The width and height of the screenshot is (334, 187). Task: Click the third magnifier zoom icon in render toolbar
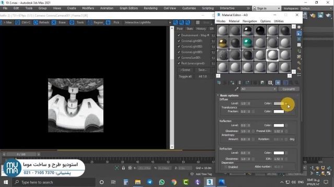(x=188, y=22)
